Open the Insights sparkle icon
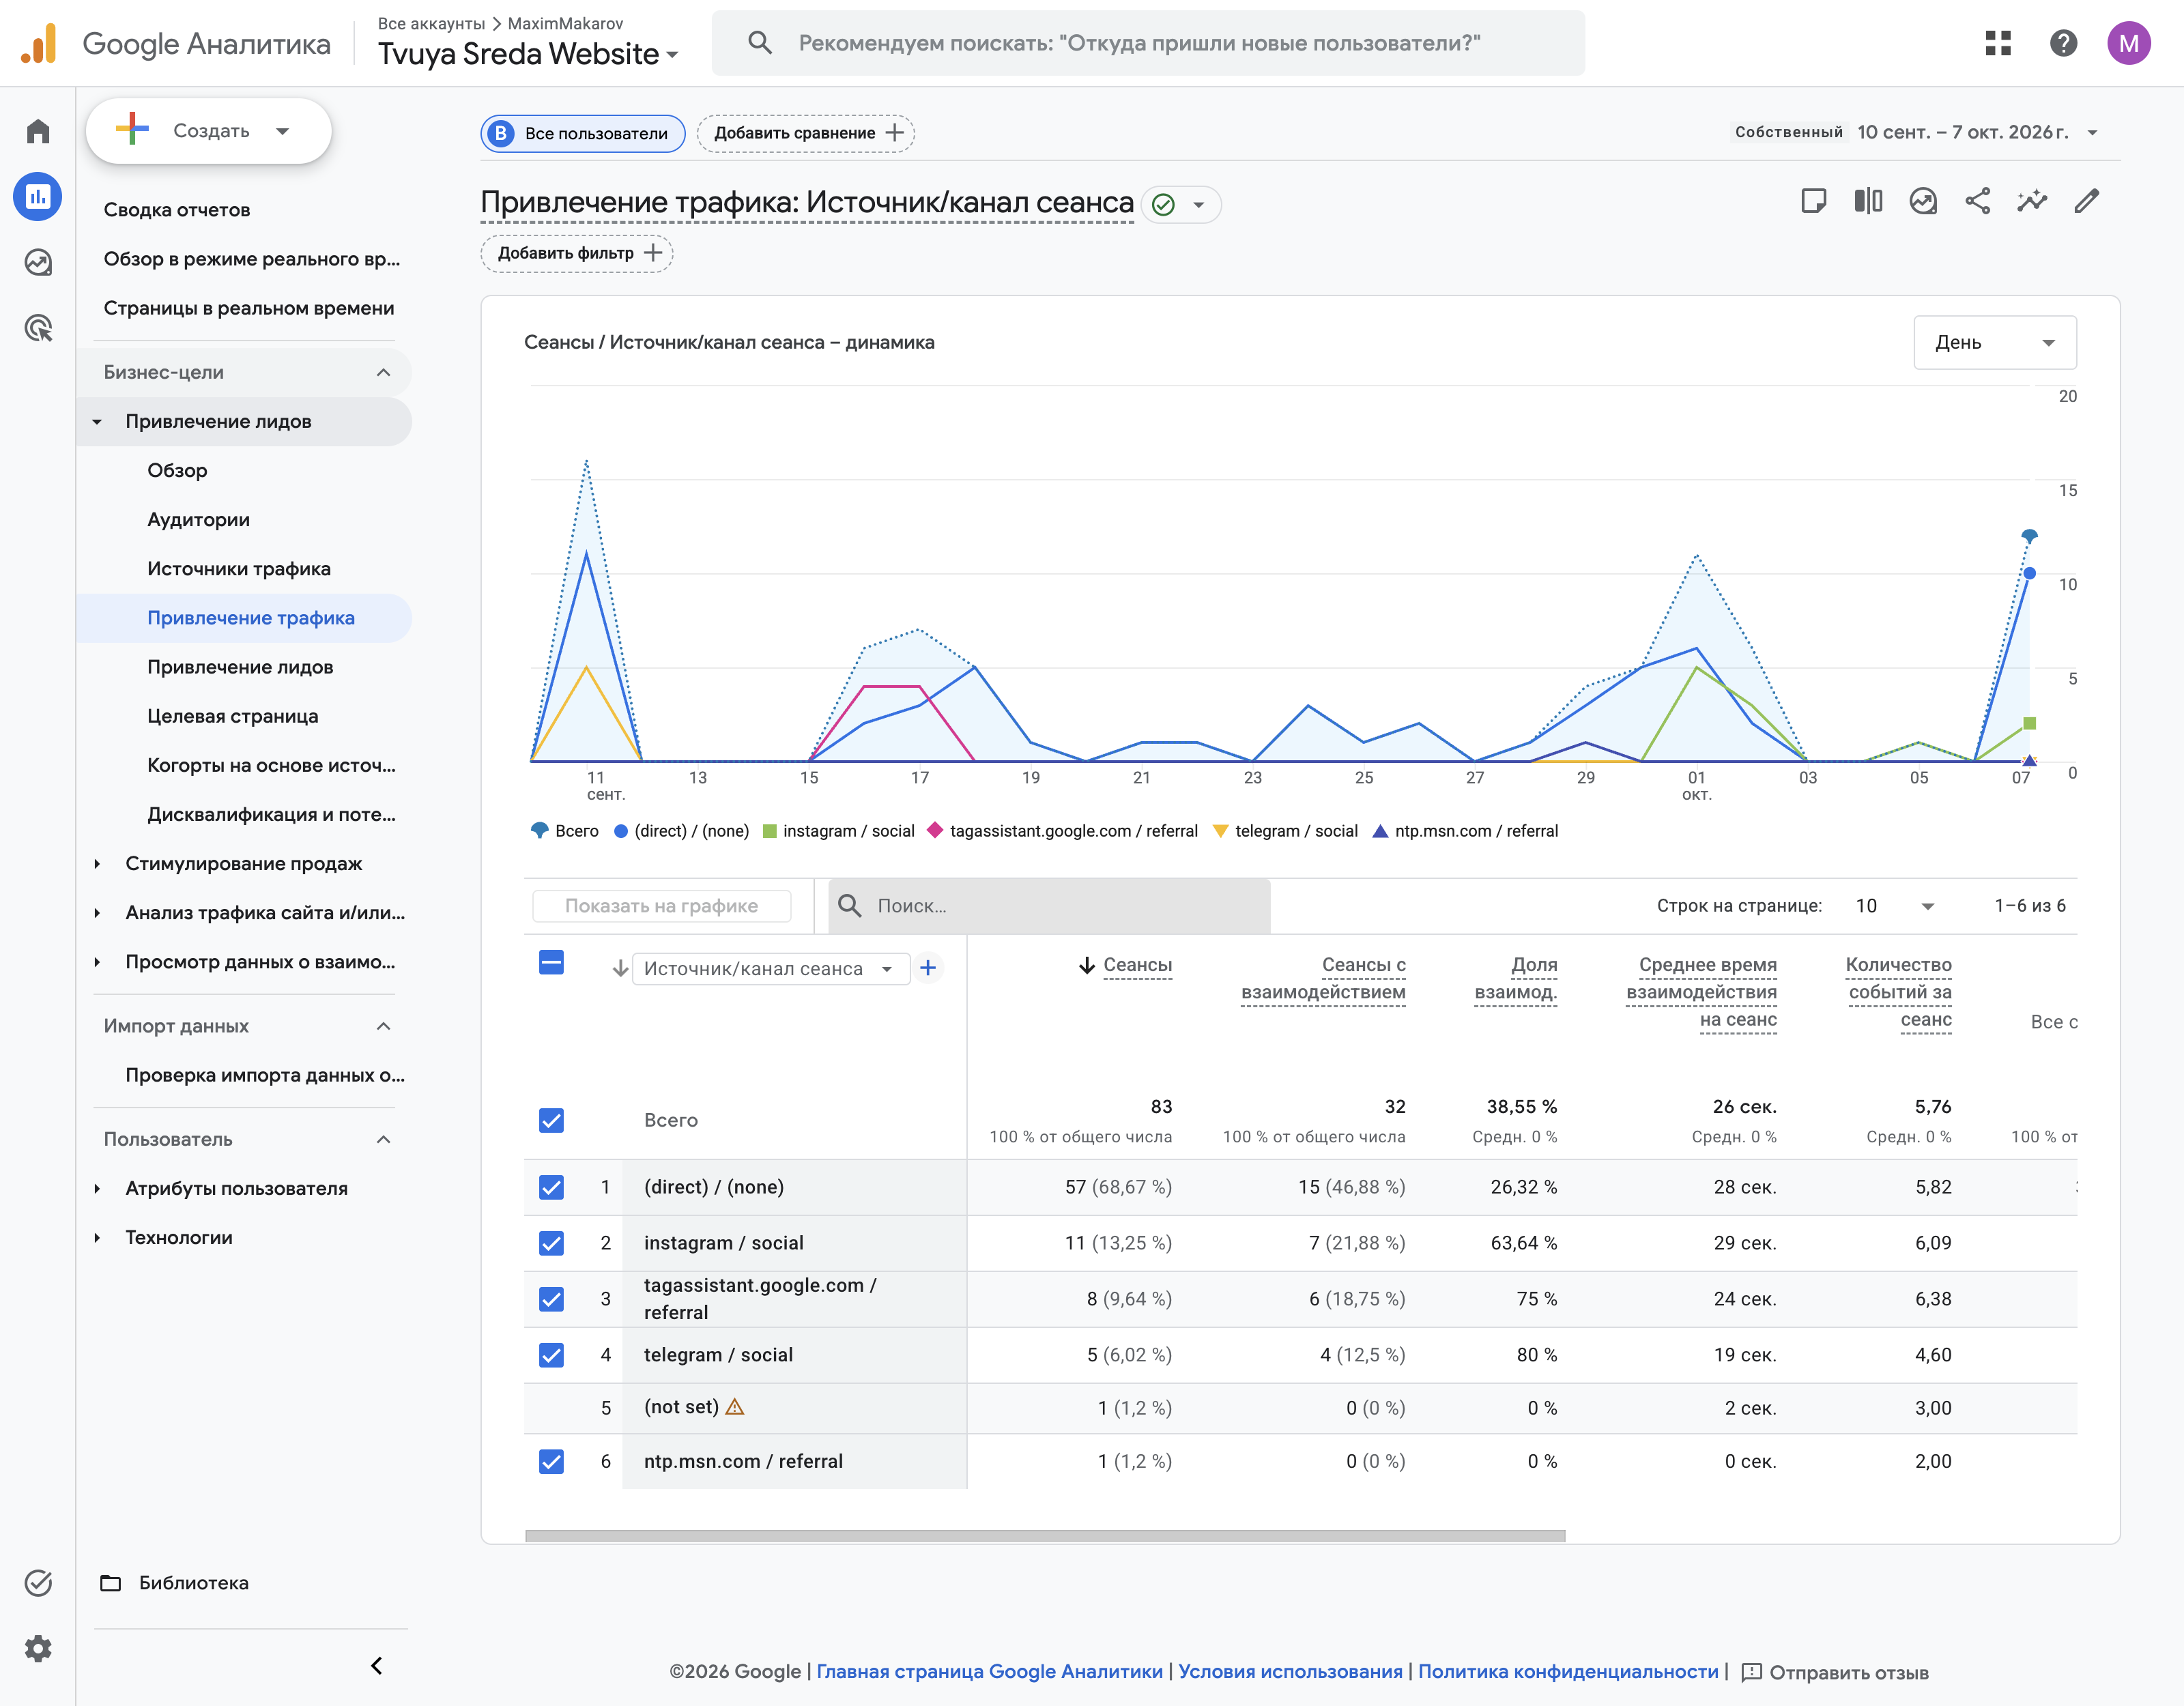Image resolution: width=2184 pixels, height=1706 pixels. click(x=2032, y=201)
